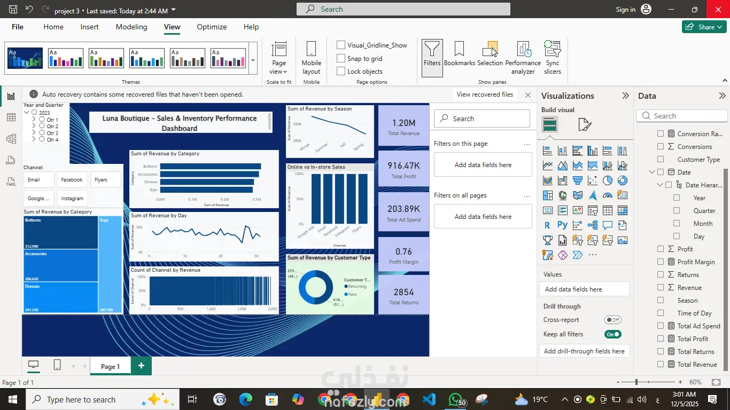Turn off Keep all filters toggle
730x410 pixels.
pos(613,334)
